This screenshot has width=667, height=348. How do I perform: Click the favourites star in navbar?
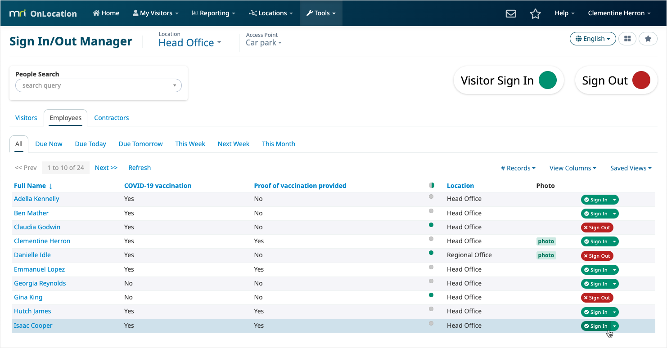tap(535, 13)
